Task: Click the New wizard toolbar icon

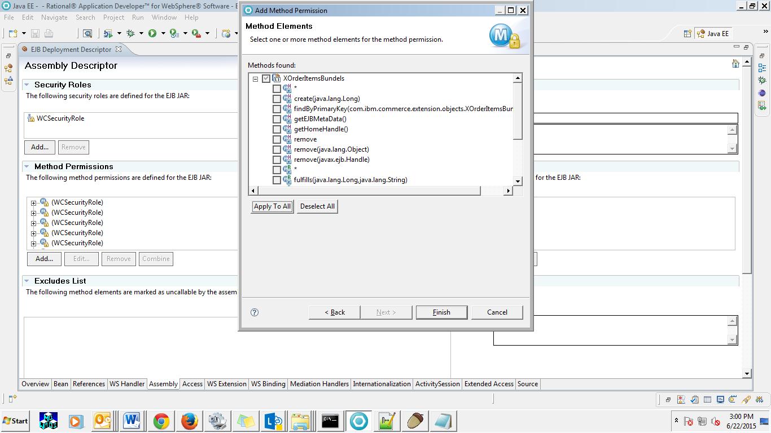Action: [x=12, y=33]
